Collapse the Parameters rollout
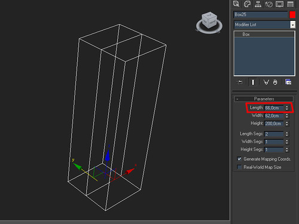 (x=264, y=99)
